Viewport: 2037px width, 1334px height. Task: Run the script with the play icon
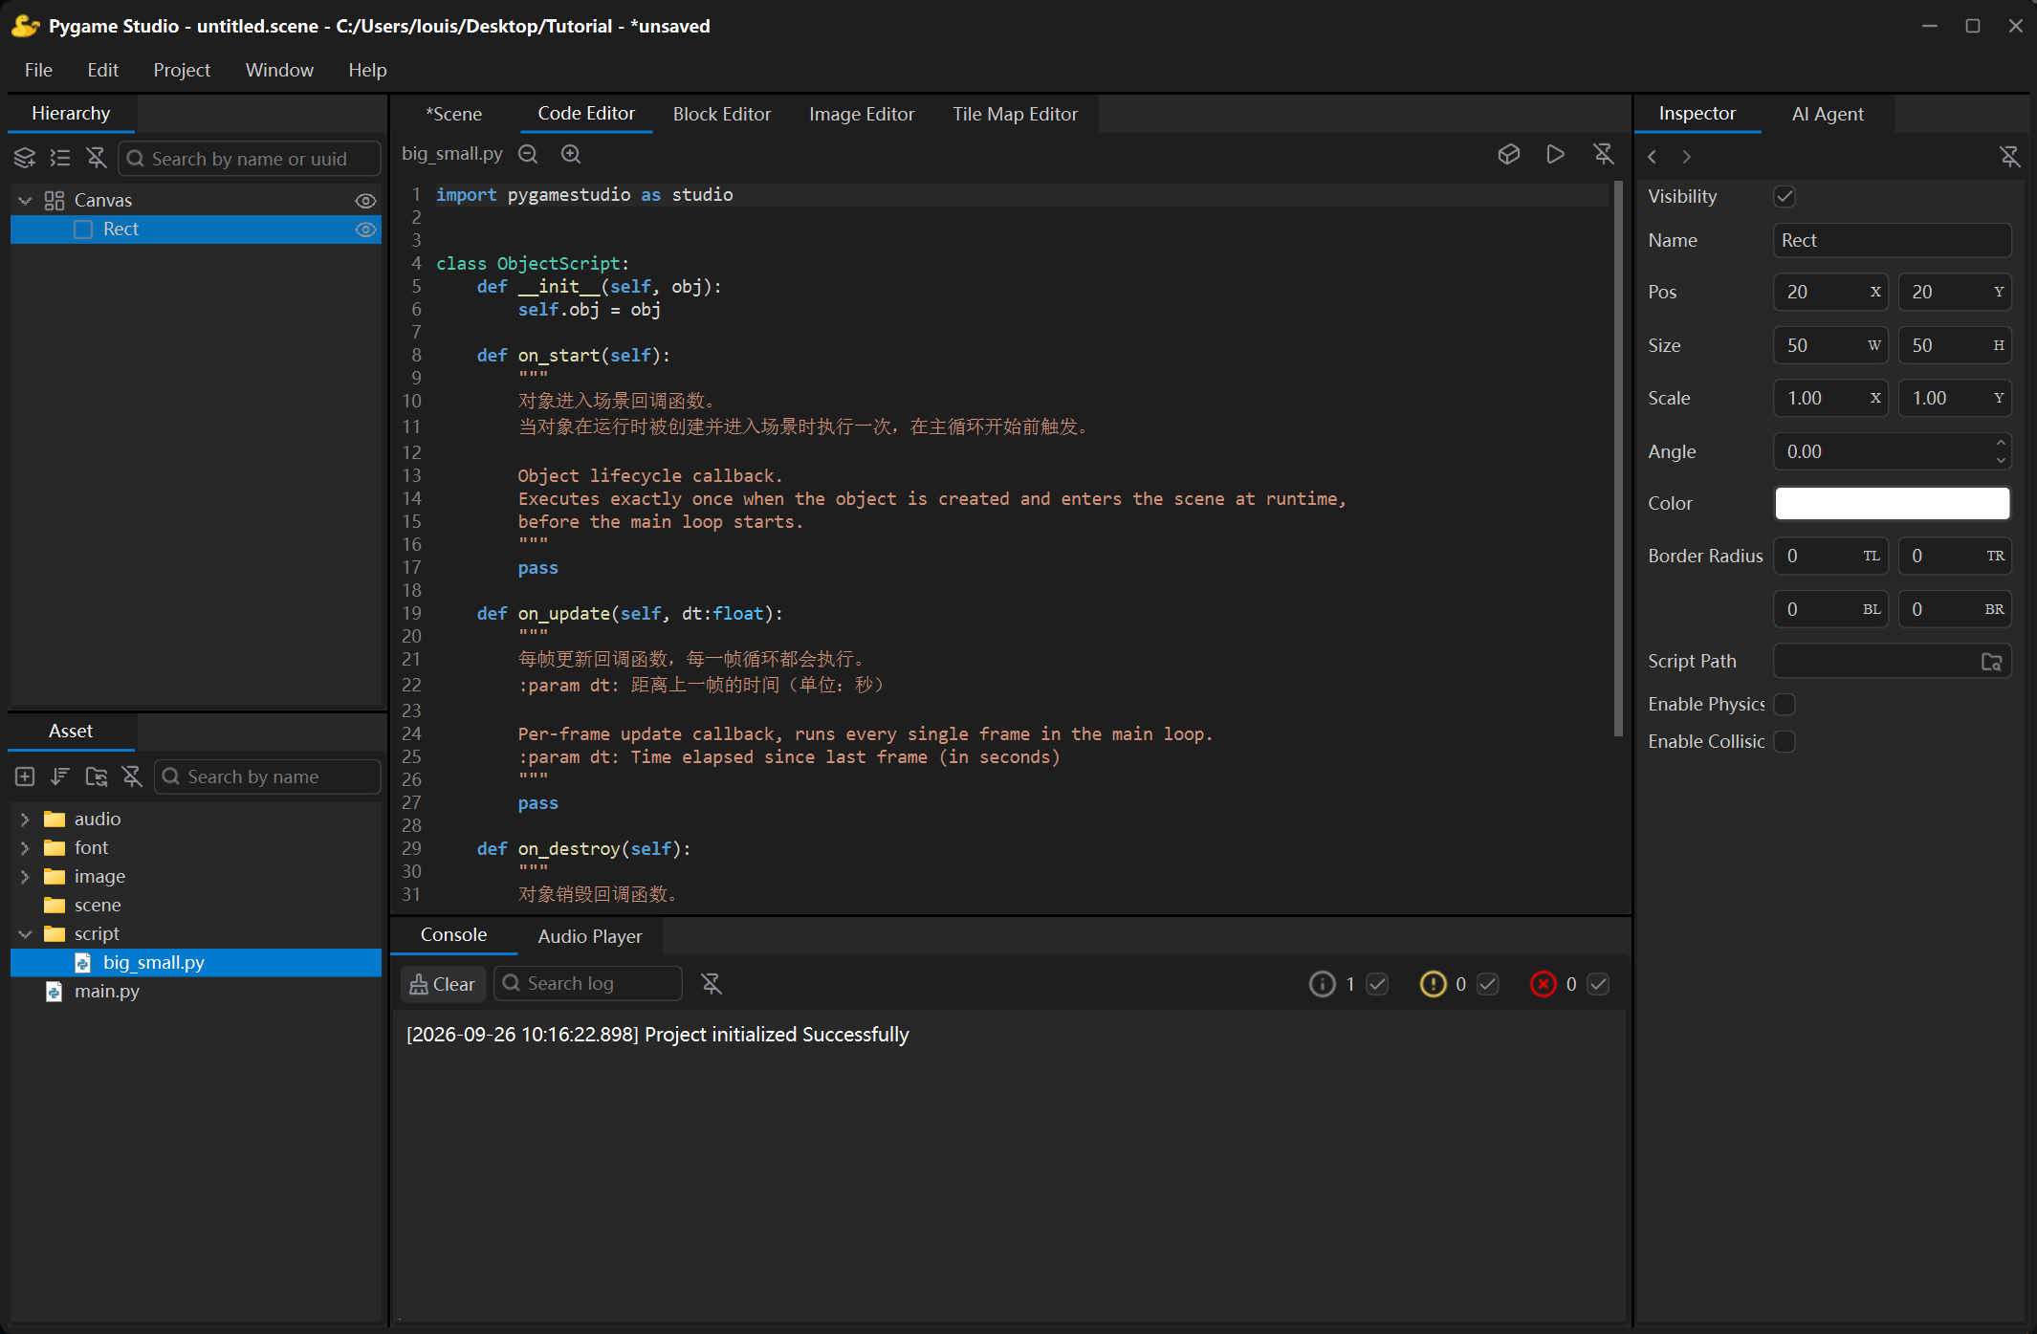point(1555,154)
